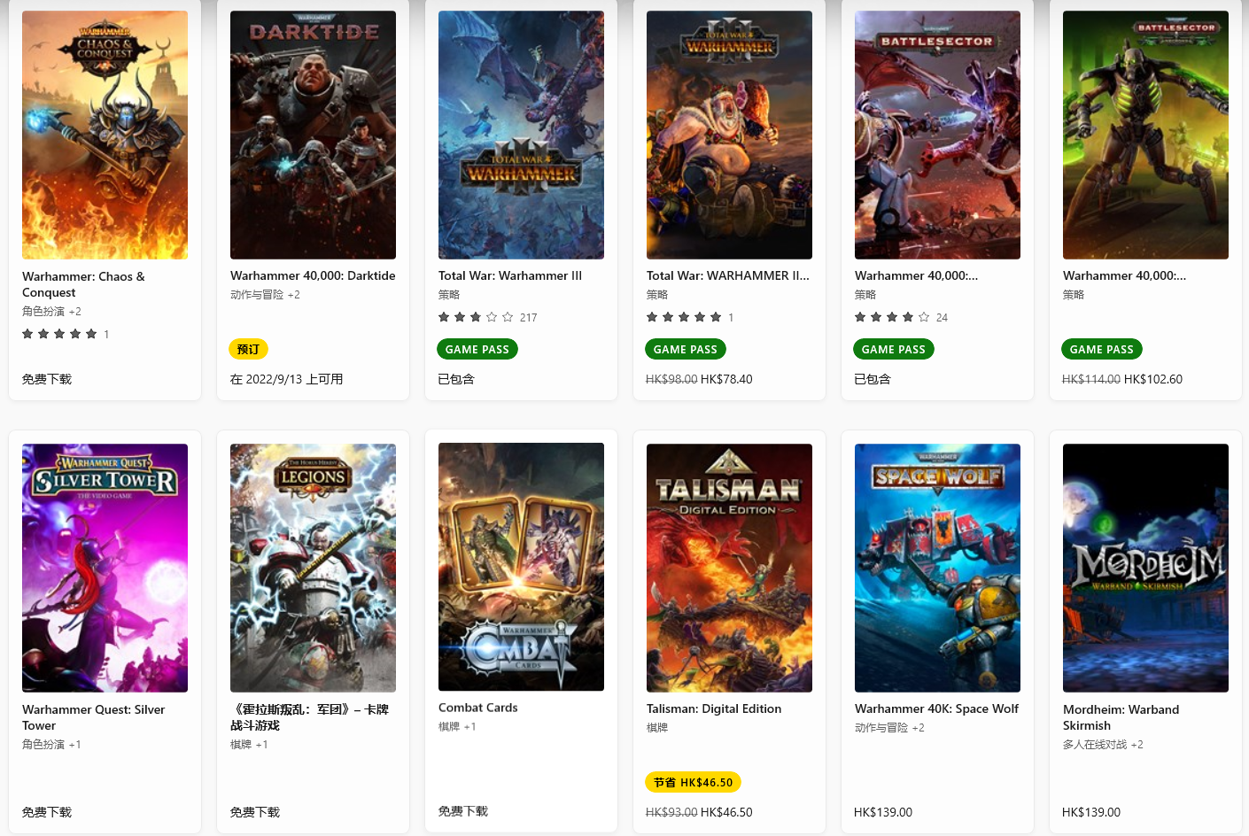Open Warhammer: Chaos & Conquest cover art

click(105, 135)
